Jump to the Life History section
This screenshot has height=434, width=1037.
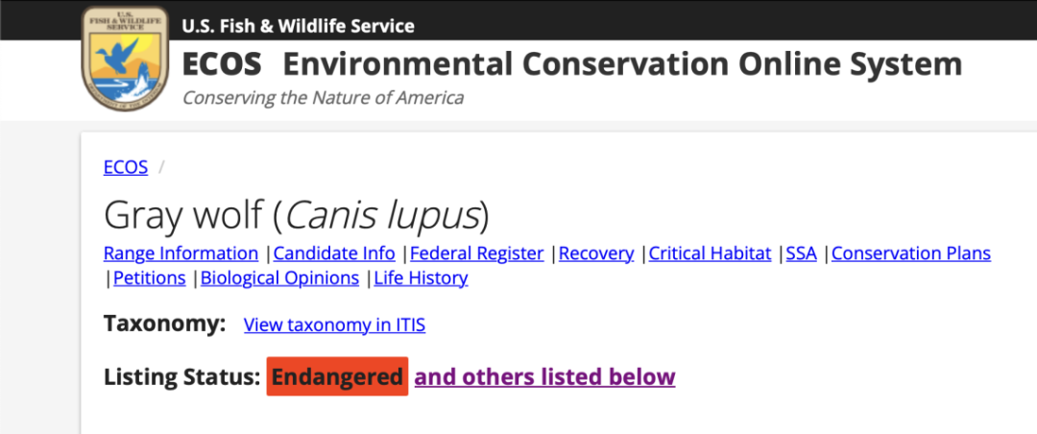(422, 277)
